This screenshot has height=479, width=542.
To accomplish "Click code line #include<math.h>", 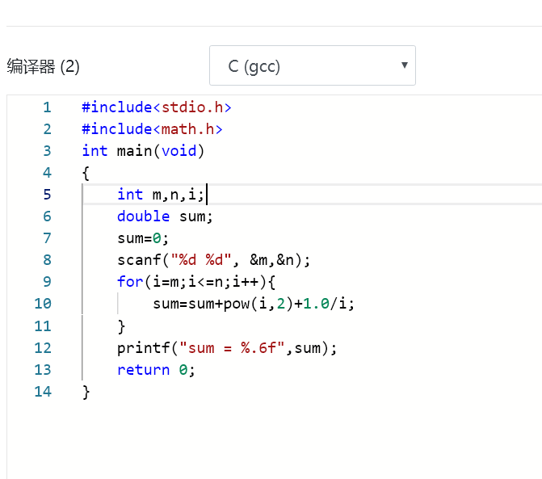I will coord(152,129).
